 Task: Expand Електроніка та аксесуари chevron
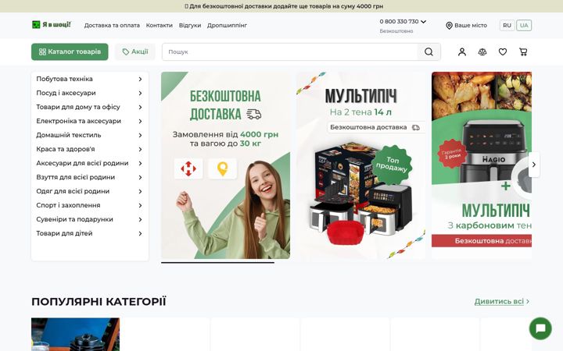pyautogui.click(x=140, y=121)
